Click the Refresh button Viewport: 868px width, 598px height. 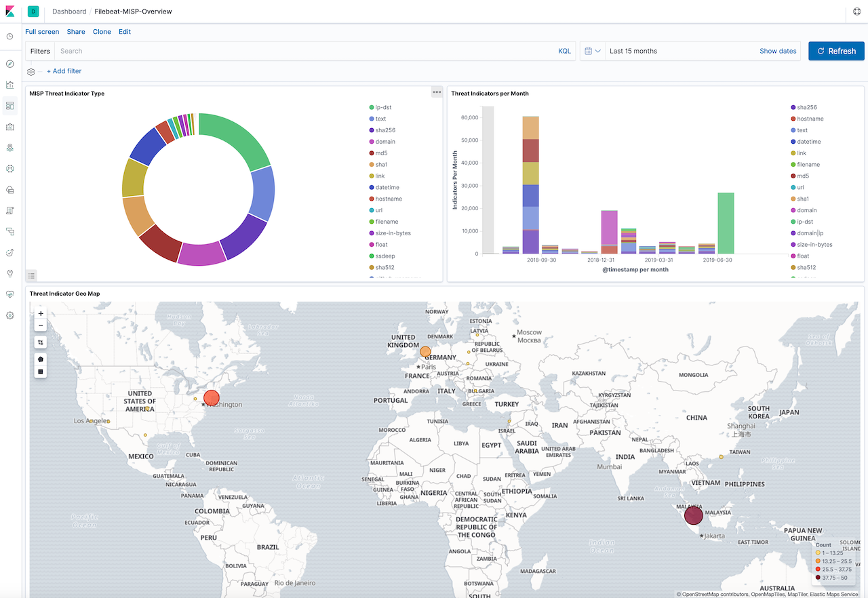coord(836,51)
